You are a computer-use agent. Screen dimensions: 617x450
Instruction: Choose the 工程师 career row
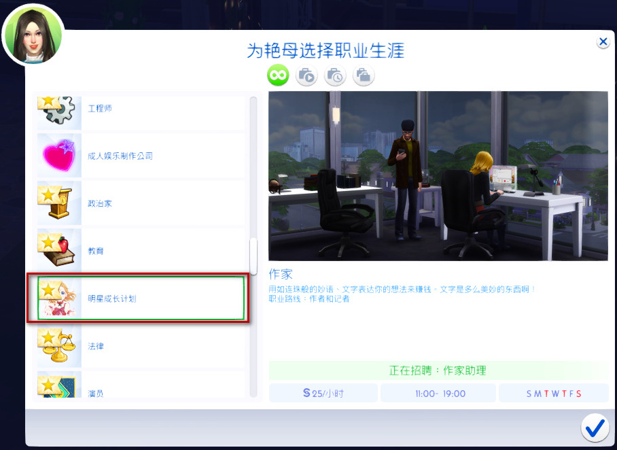coord(141,113)
